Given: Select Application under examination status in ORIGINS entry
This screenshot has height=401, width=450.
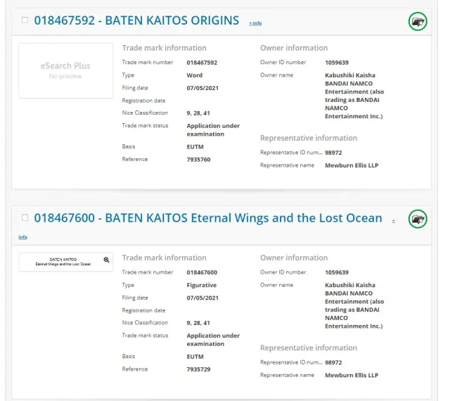Looking at the screenshot, I should tap(213, 130).
